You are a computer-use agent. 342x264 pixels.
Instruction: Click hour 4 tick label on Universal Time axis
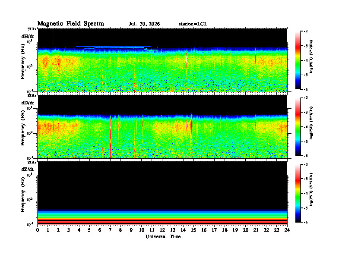79,230
